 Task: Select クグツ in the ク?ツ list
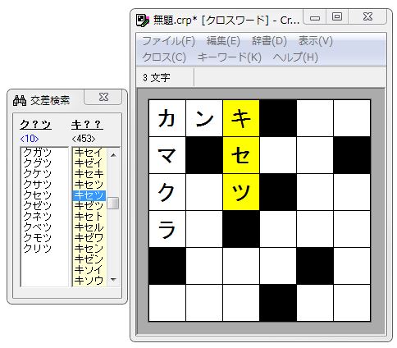tap(38, 163)
